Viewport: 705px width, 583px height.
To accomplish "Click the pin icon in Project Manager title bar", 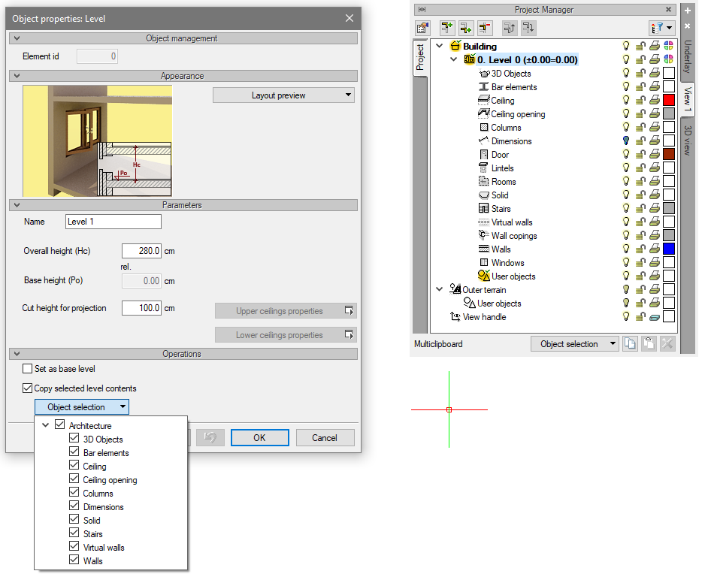I will (x=422, y=10).
